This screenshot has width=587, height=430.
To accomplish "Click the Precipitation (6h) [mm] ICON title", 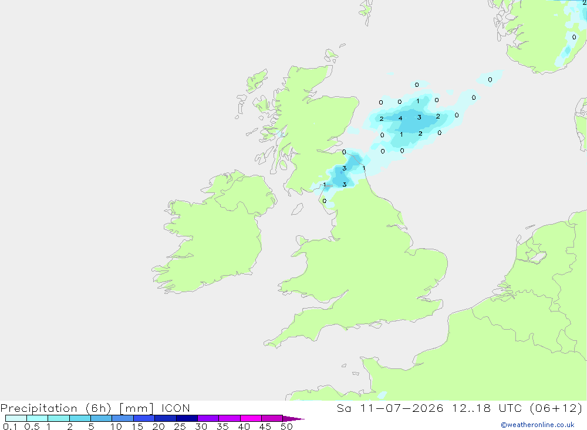I will 95,408.
